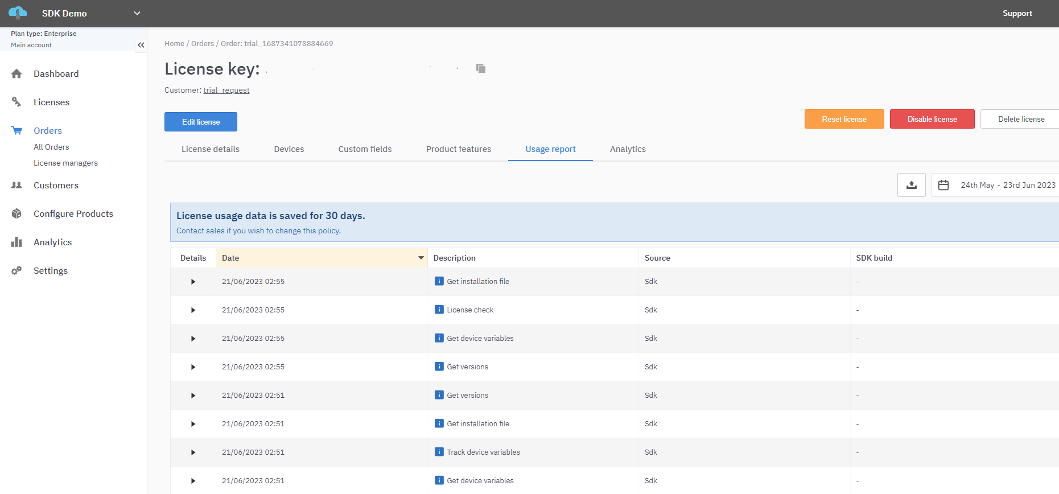Click the Licenses key icon in sidebar
The width and height of the screenshot is (1059, 494).
pyautogui.click(x=17, y=102)
